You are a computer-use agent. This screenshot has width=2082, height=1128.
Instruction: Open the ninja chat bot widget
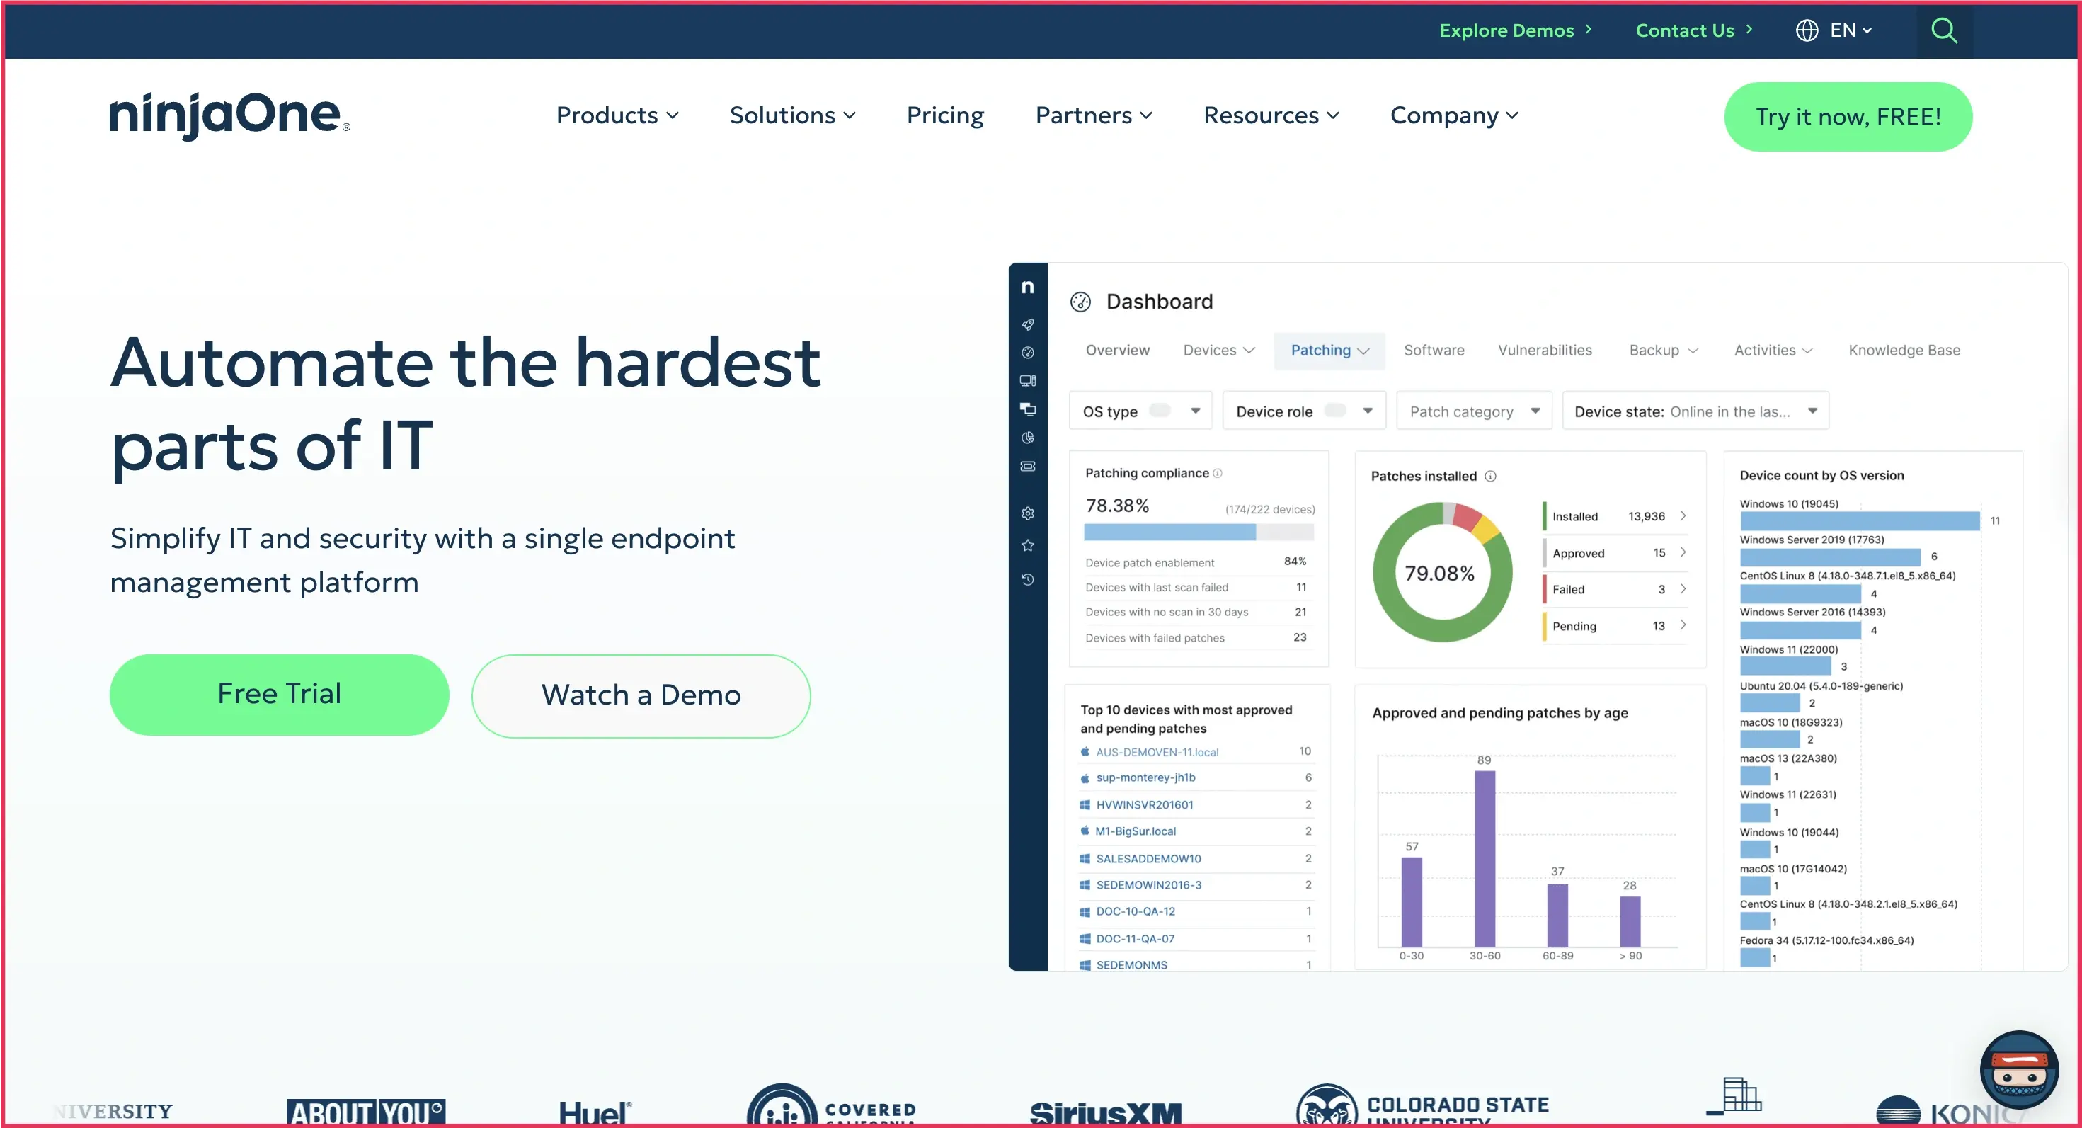point(2018,1069)
